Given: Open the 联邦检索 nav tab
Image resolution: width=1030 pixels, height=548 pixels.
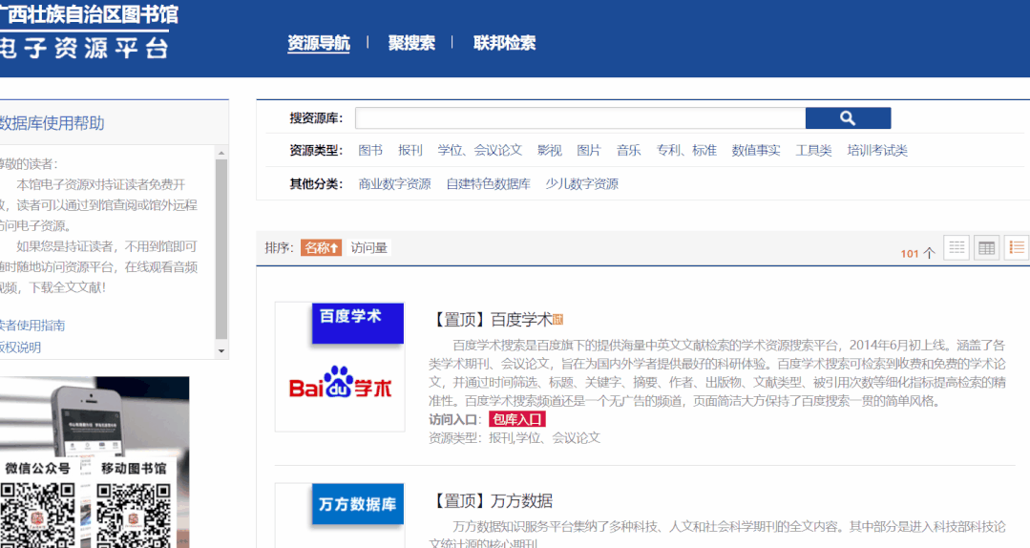Looking at the screenshot, I should (x=504, y=43).
